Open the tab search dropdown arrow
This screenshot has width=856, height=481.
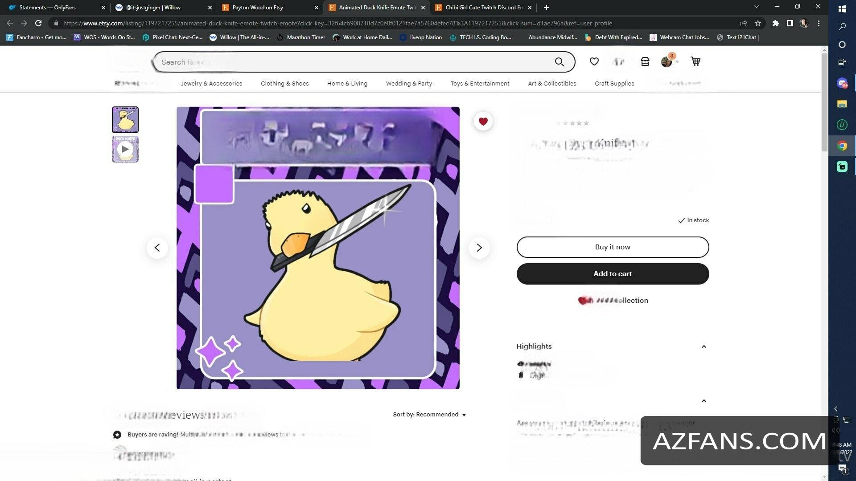point(756,6)
